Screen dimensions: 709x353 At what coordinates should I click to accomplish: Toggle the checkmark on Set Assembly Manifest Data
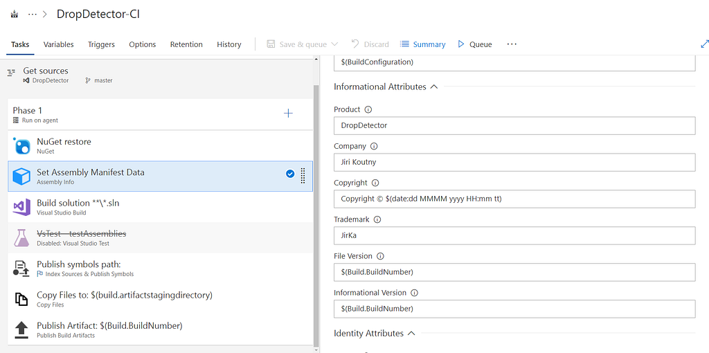[x=290, y=174]
